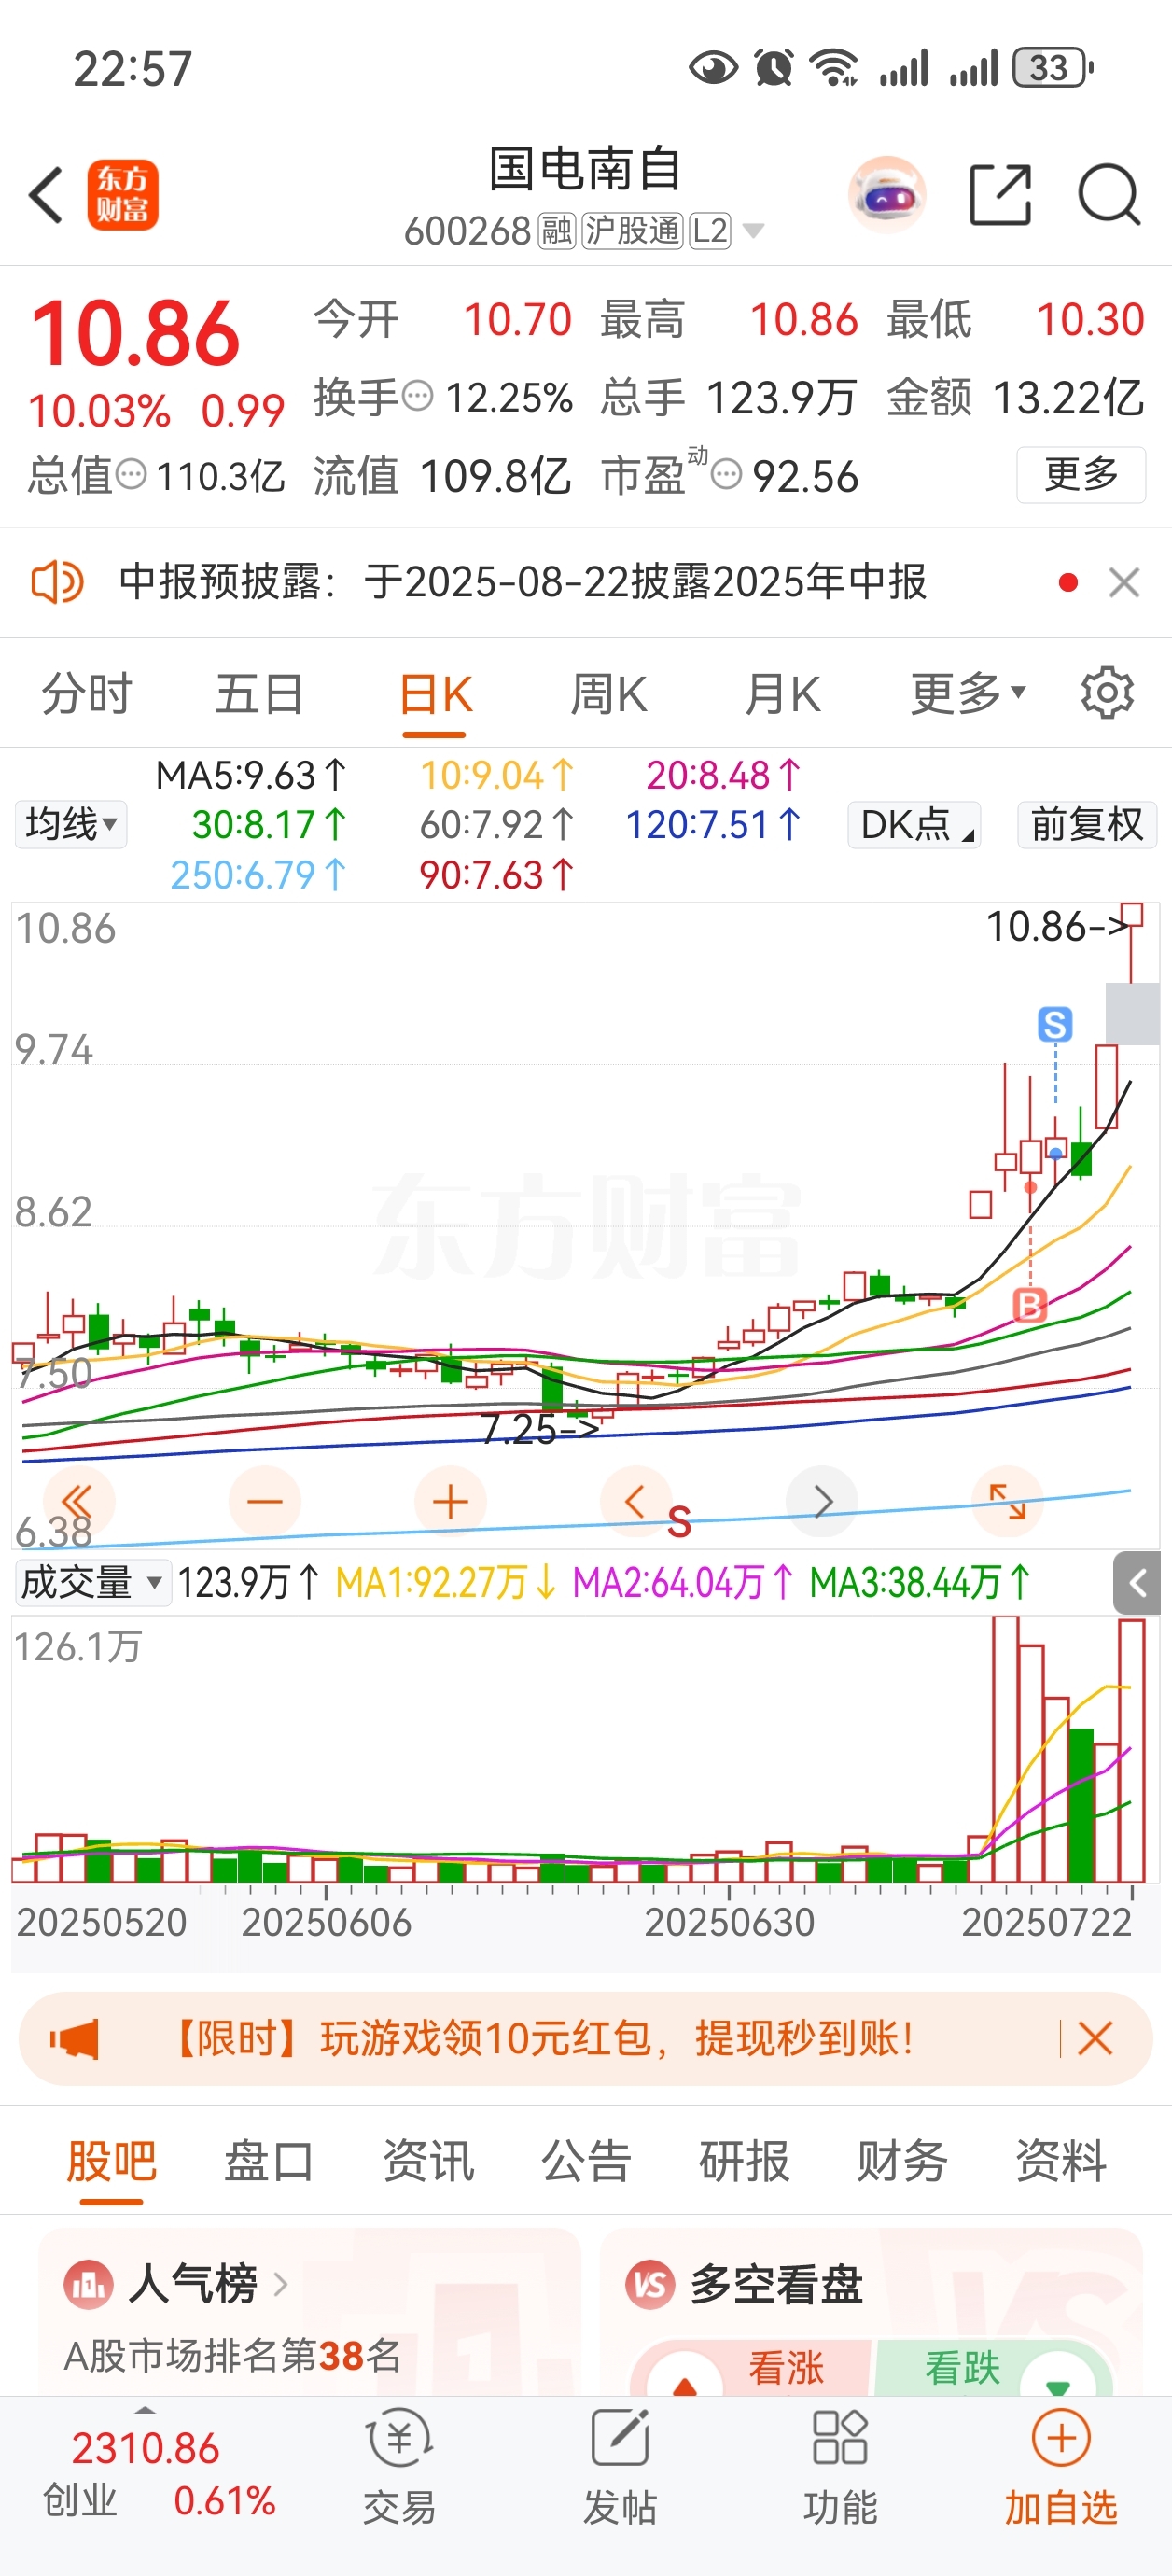Expand the side panel arrow by volume
The height and width of the screenshot is (2576, 1172).
pos(1137,1582)
